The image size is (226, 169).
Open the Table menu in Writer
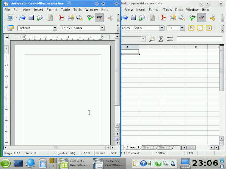click(x=65, y=10)
